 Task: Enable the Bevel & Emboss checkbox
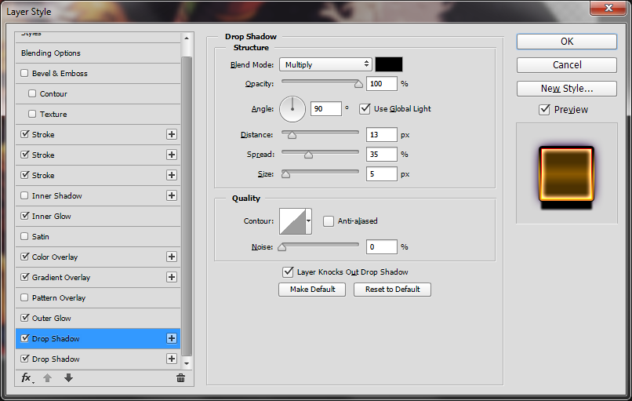tap(24, 74)
